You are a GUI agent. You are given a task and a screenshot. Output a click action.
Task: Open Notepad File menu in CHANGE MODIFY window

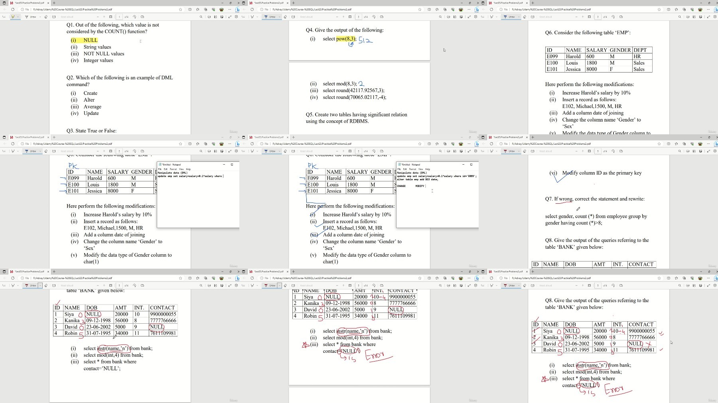click(399, 169)
